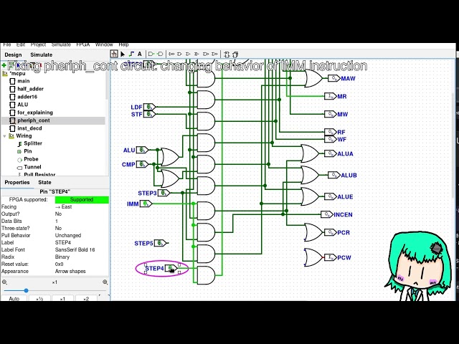Switch to the State tab
The width and height of the screenshot is (459, 344).
click(44, 182)
